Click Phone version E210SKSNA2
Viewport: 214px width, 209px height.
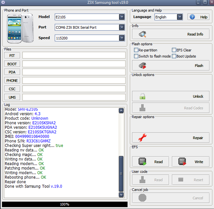pos(44,123)
